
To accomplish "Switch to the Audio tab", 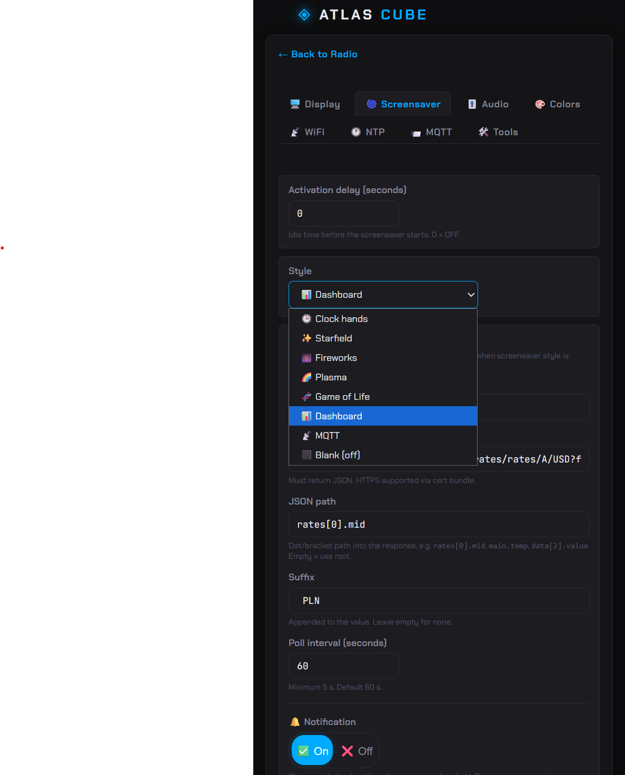I will [488, 104].
